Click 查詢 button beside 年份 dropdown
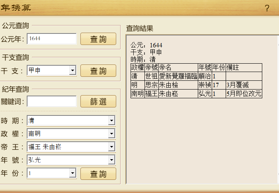This screenshot has height=193, width=279. [x=98, y=174]
